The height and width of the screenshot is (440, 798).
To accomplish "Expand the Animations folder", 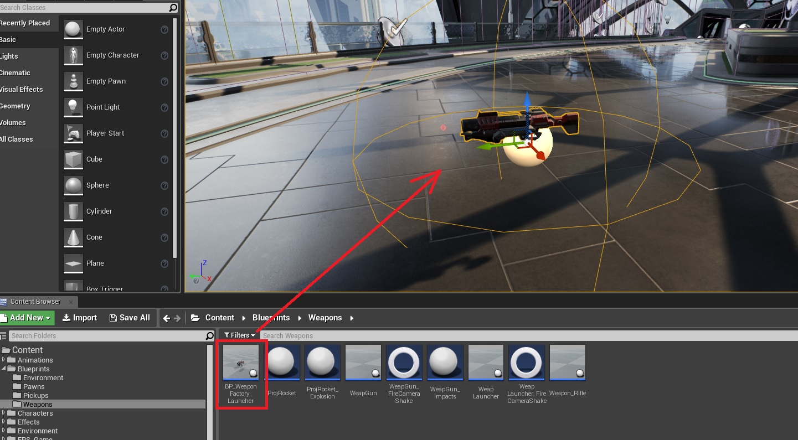I will (4, 360).
